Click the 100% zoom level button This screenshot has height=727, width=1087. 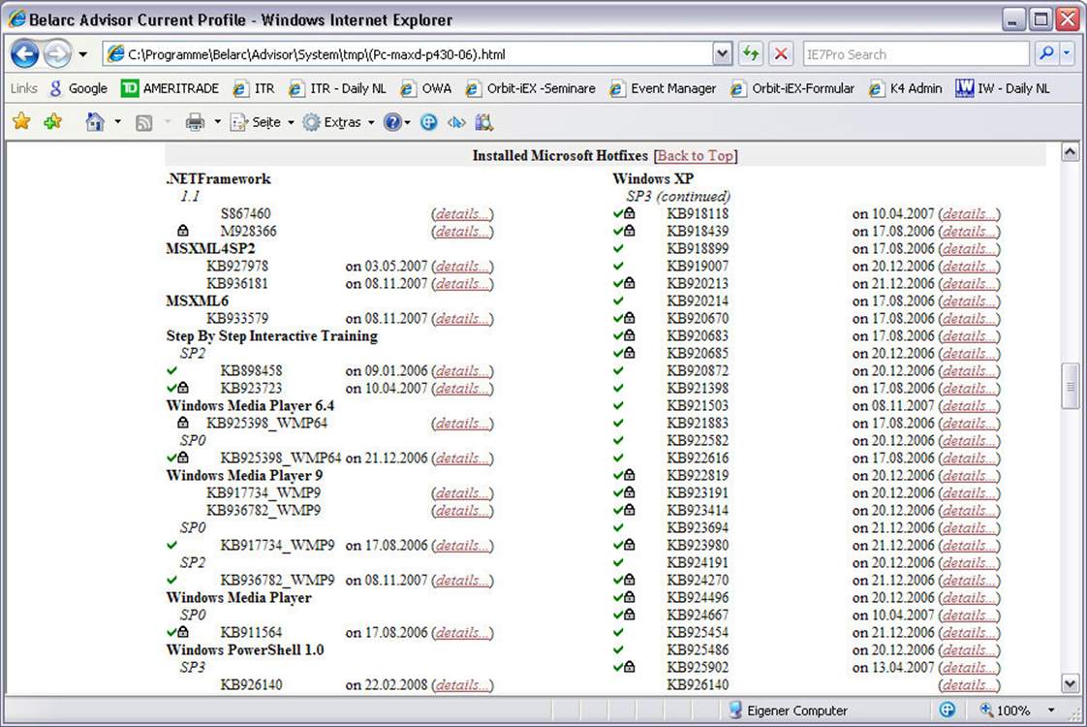click(x=1005, y=711)
